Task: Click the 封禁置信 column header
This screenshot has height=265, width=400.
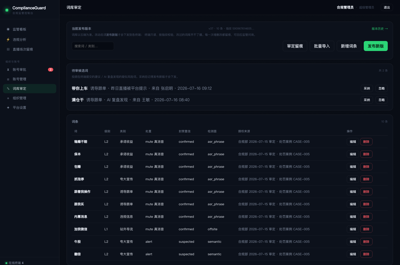Action: coord(184,131)
